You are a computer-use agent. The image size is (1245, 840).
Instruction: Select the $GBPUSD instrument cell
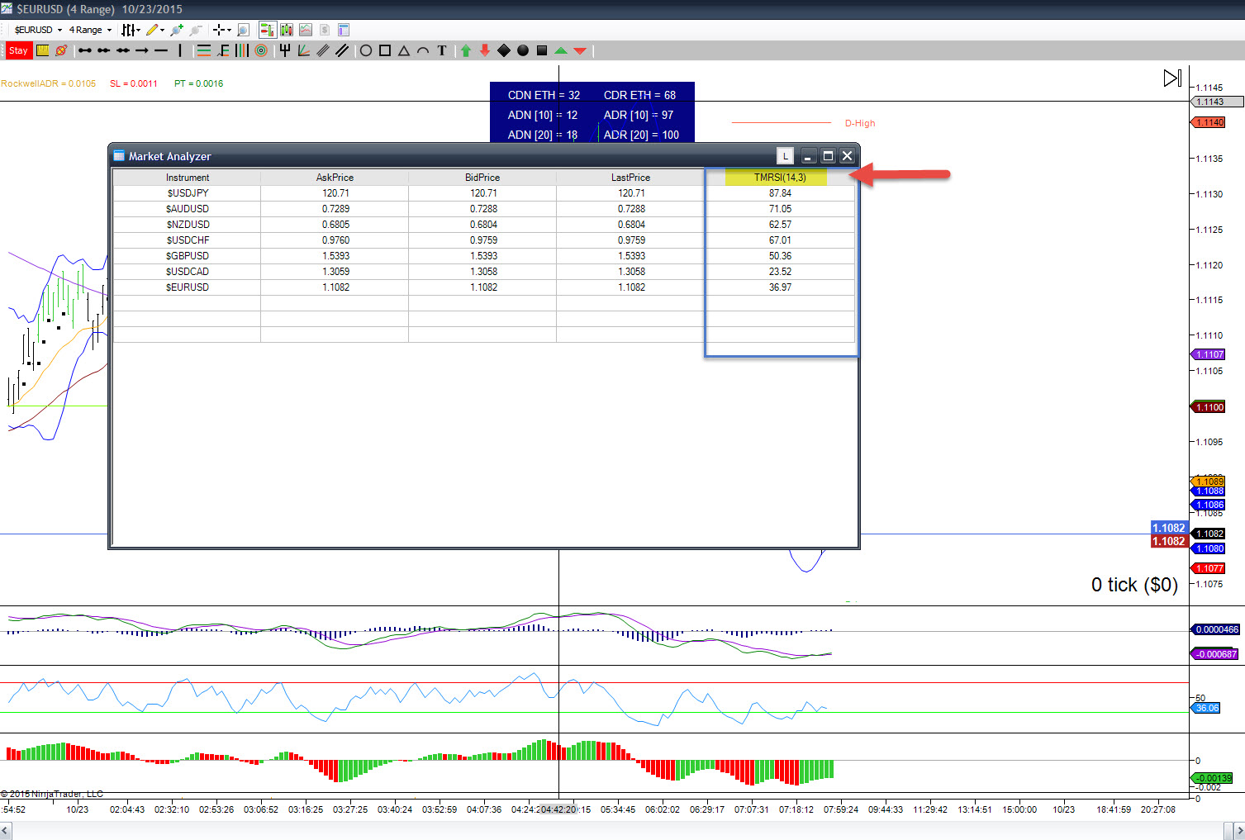point(188,256)
